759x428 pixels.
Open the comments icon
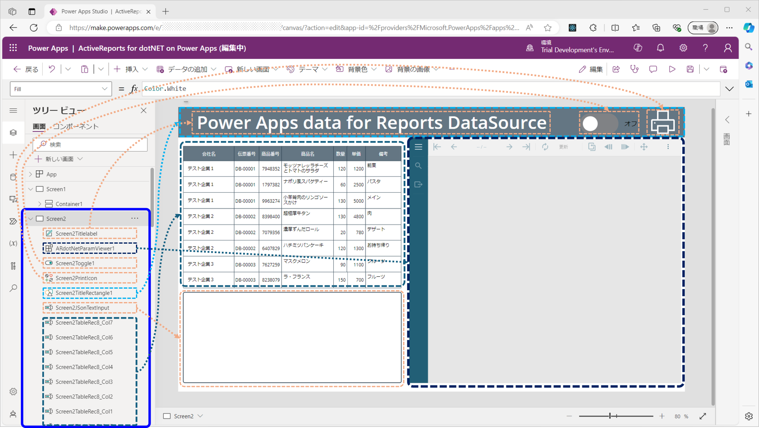653,69
